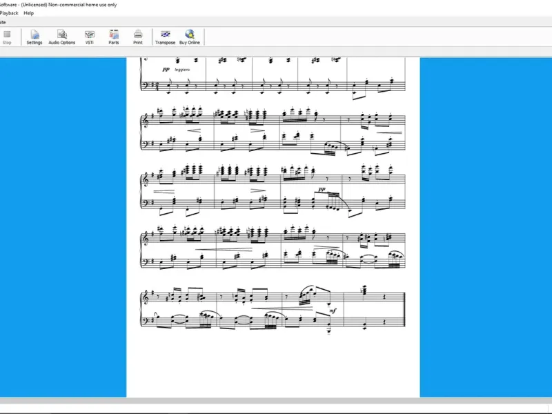This screenshot has height=414, width=552.
Task: Open the Transpose tool
Action: tap(165, 37)
